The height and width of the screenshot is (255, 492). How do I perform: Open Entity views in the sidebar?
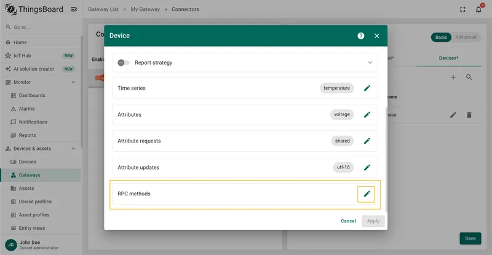[x=41, y=228]
